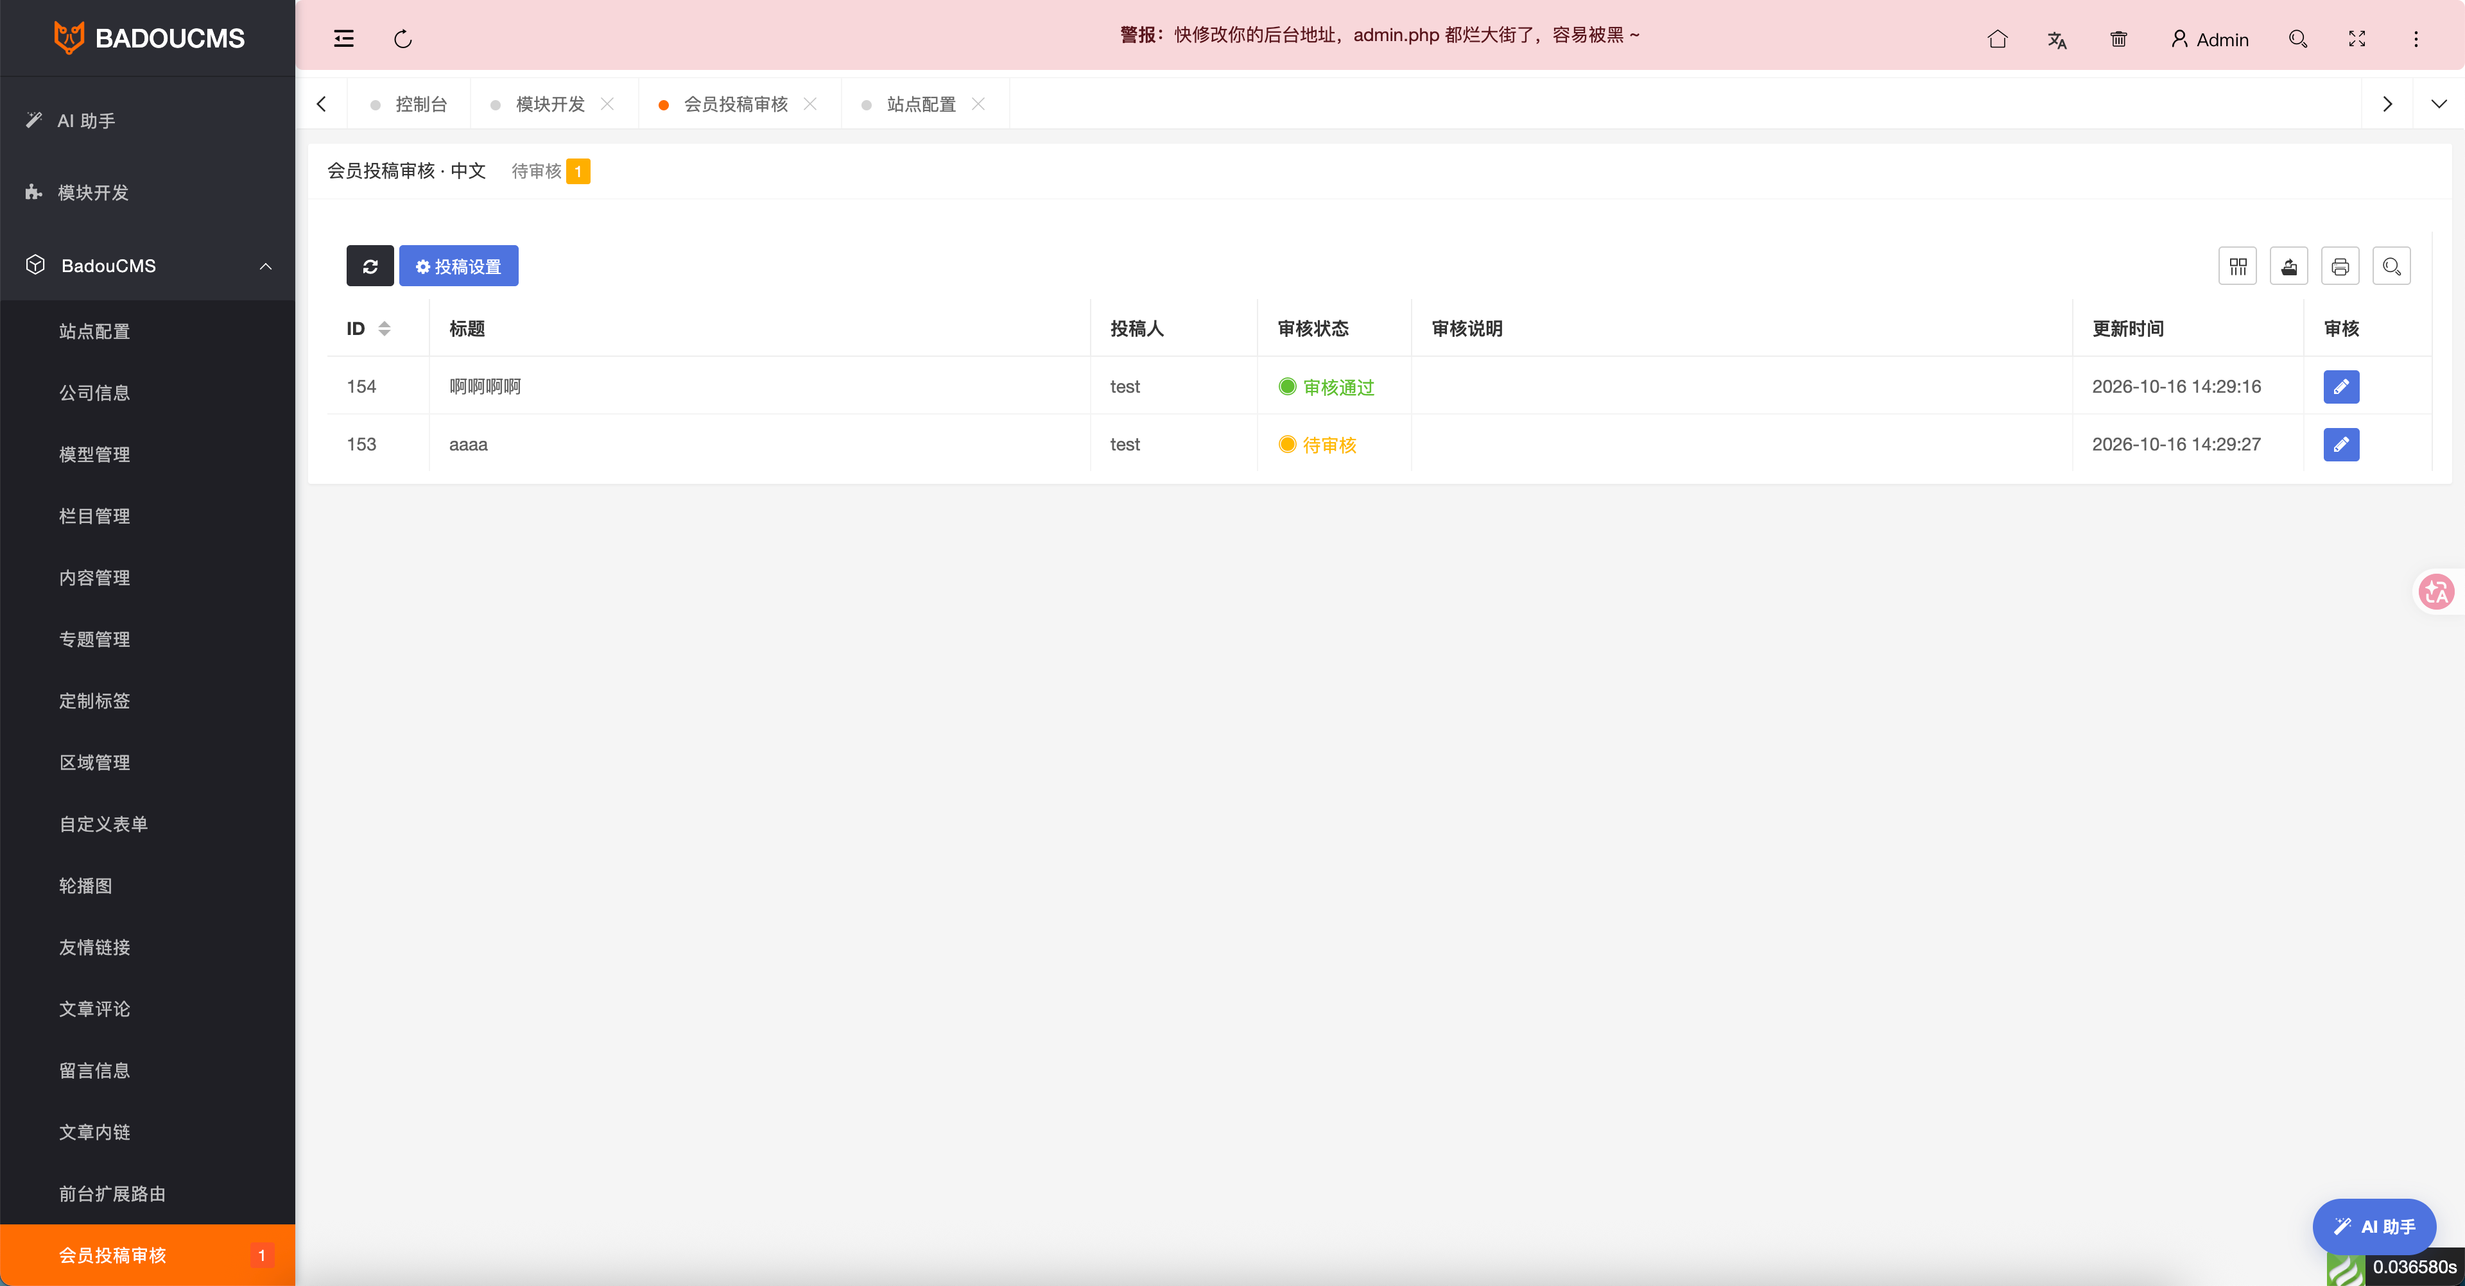
Task: Toggle fullscreen mode icon
Action: [2357, 39]
